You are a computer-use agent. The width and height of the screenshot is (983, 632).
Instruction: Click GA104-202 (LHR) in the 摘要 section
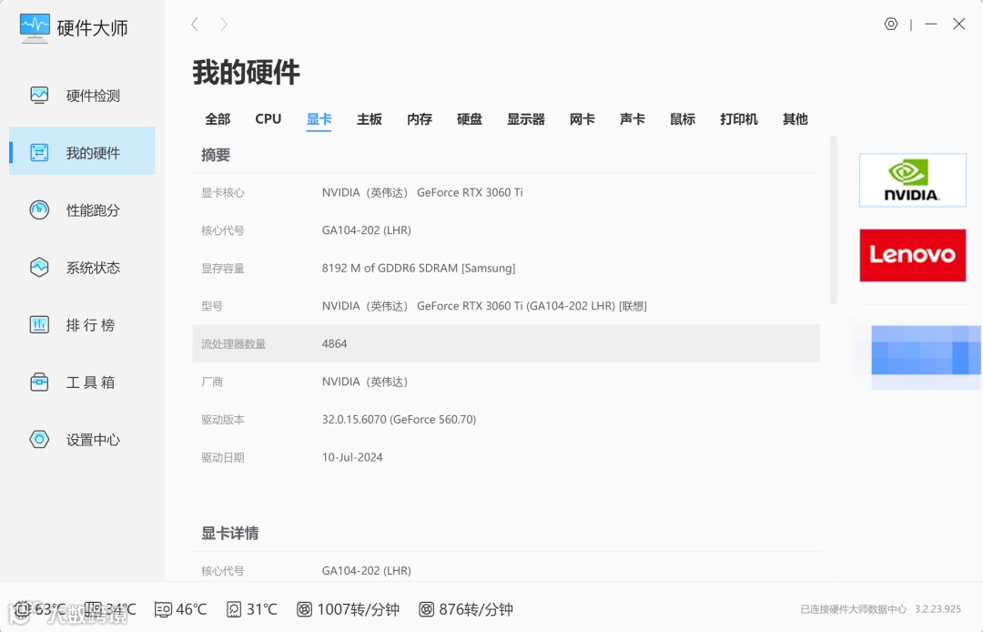(x=366, y=230)
